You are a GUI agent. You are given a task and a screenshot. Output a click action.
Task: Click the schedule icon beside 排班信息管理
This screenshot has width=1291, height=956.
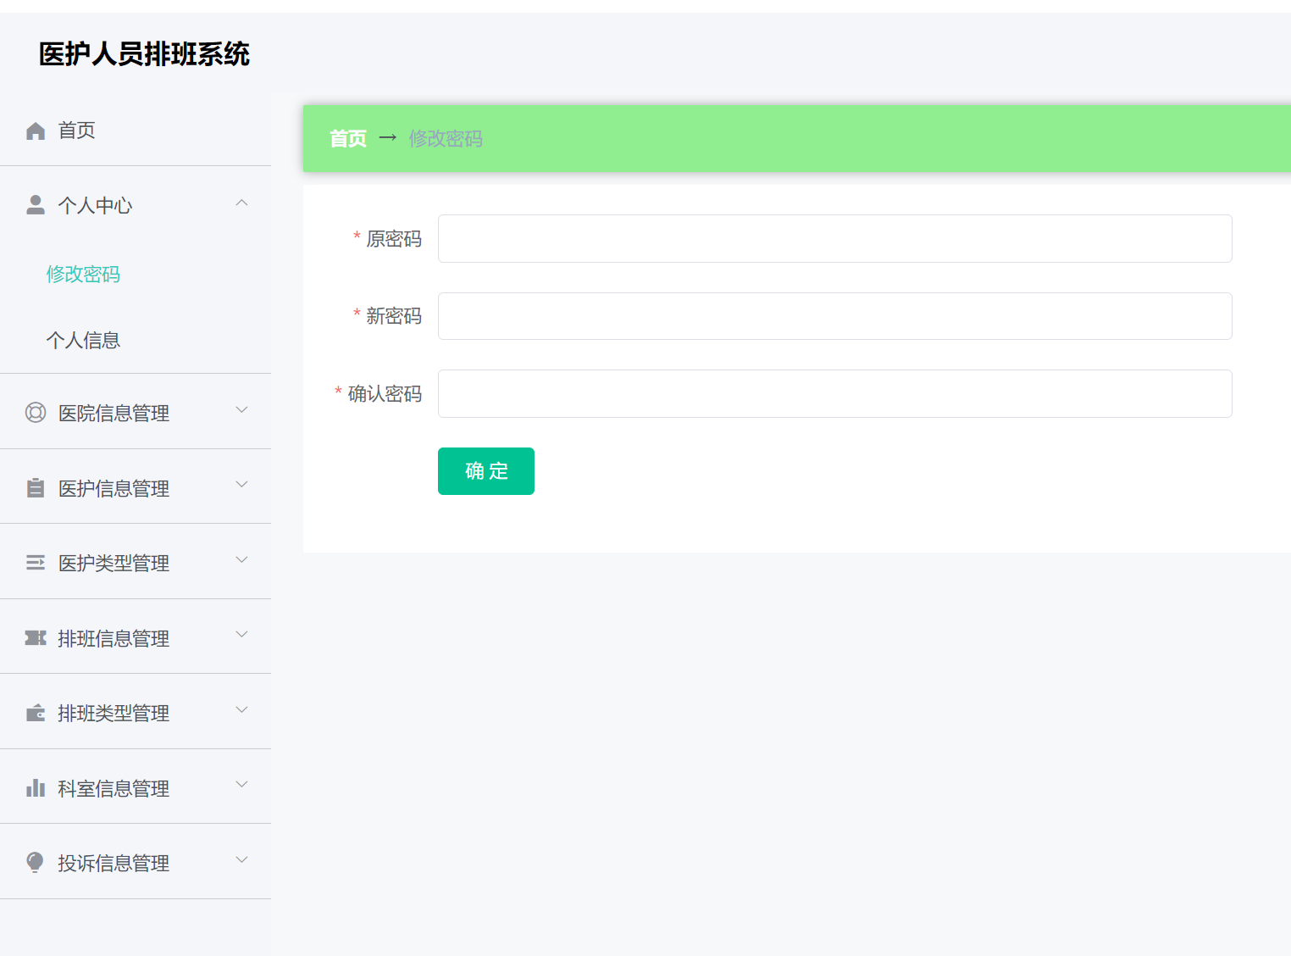tap(35, 637)
